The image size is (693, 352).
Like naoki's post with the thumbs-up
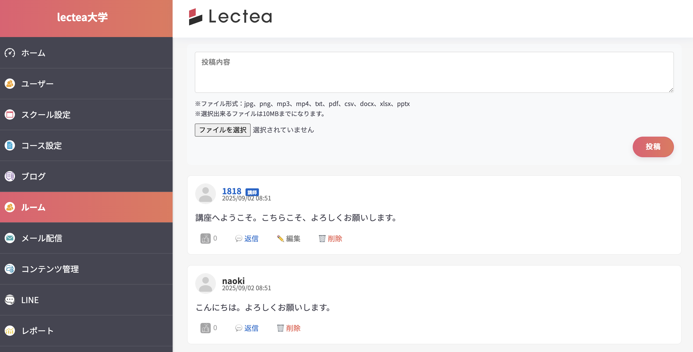point(206,328)
